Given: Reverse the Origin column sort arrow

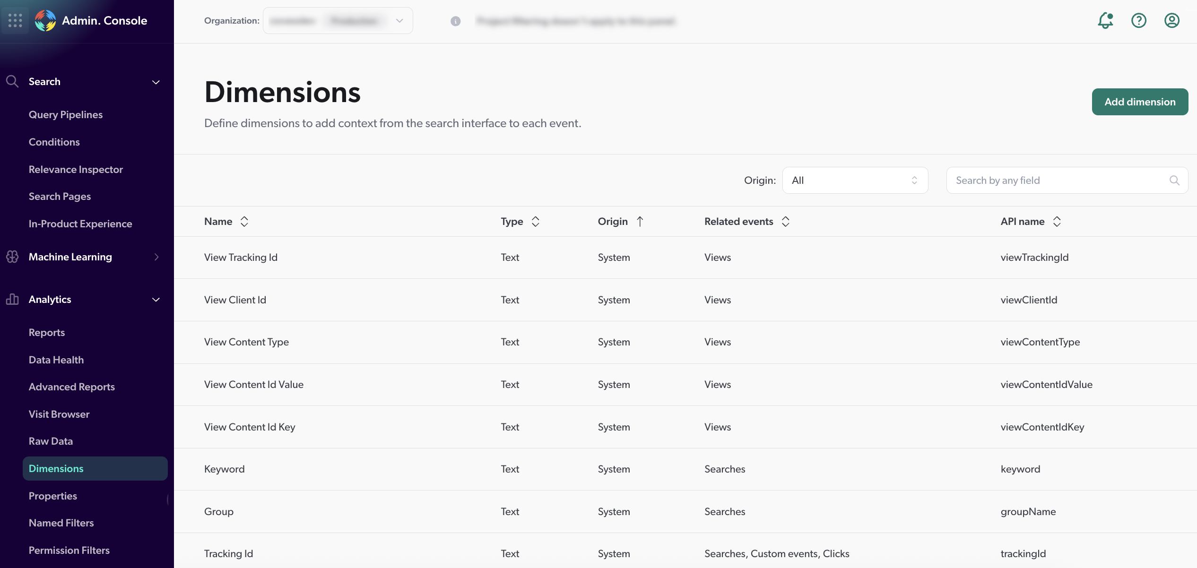Looking at the screenshot, I should tap(641, 221).
